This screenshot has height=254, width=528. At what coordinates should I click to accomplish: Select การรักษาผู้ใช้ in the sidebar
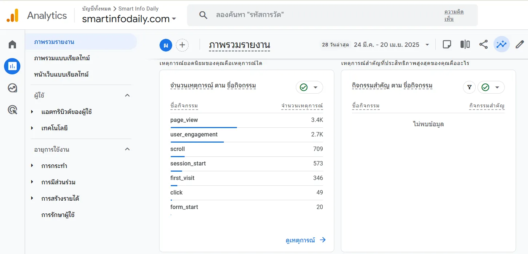pyautogui.click(x=58, y=215)
